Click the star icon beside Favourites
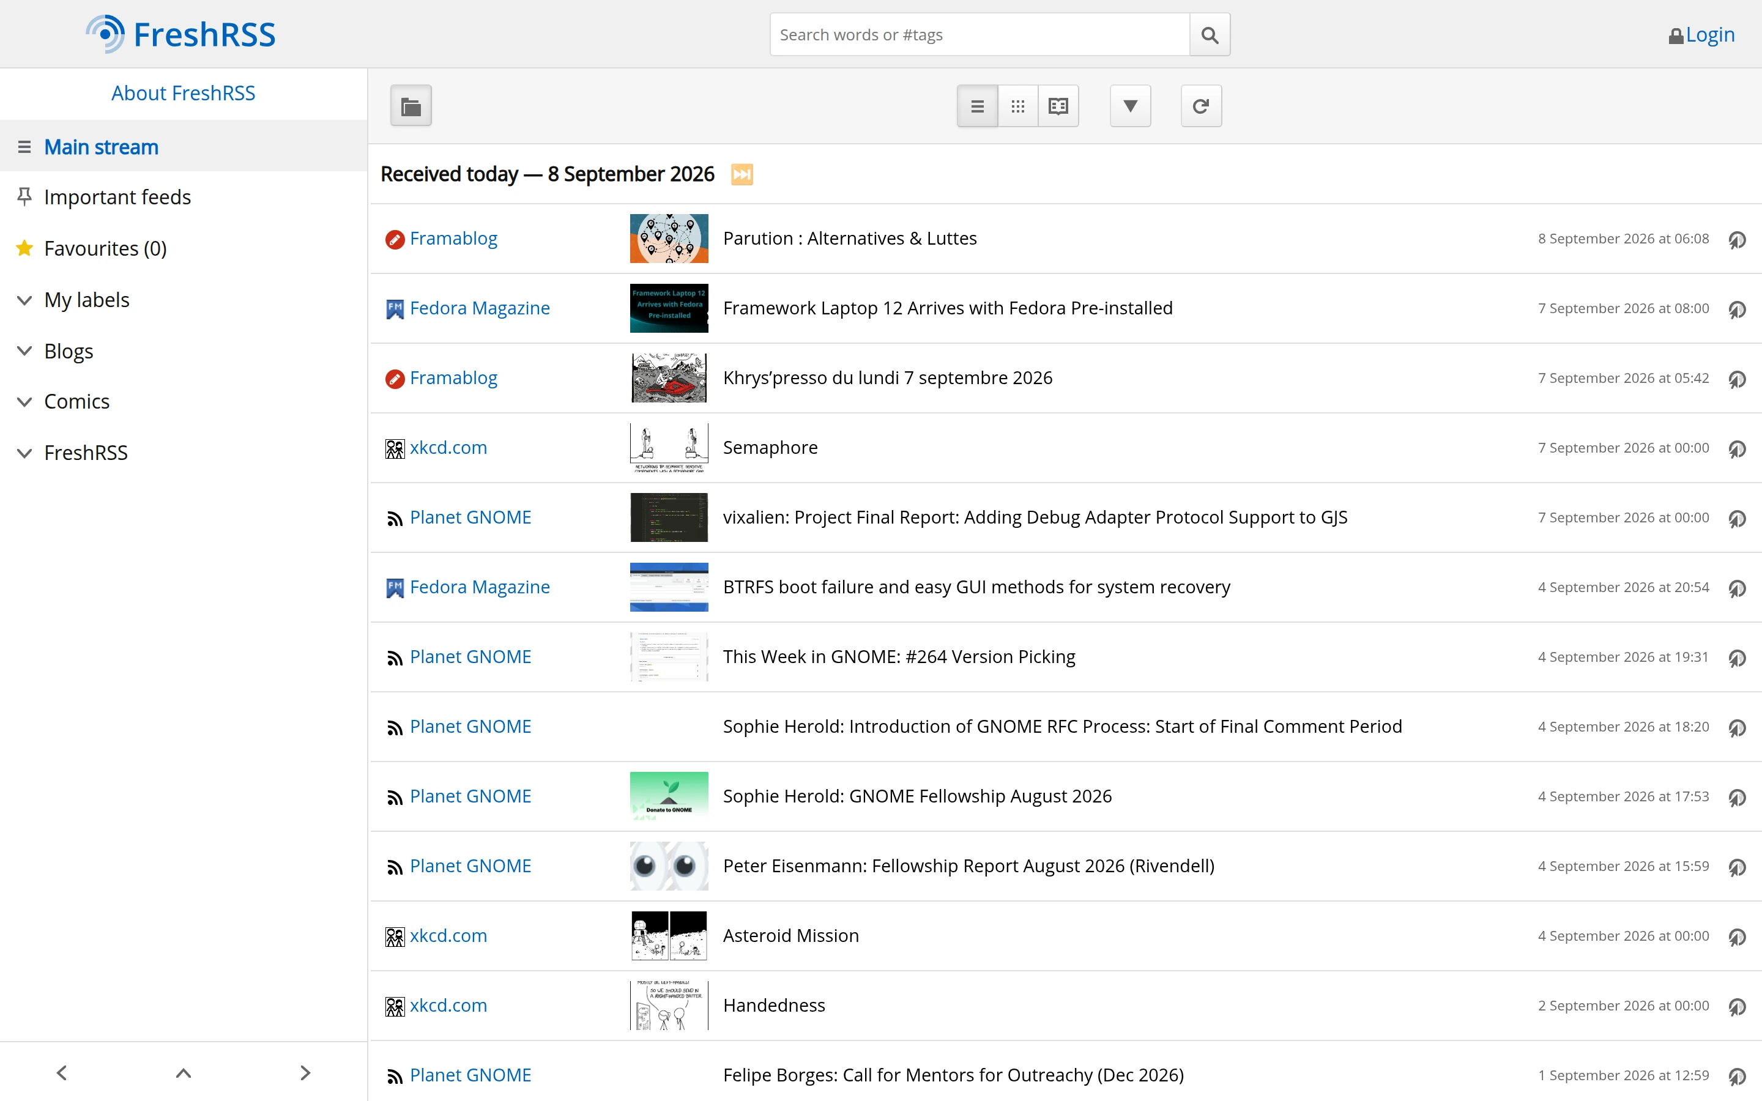Screen dimensions: 1762x1101 [x=24, y=248]
